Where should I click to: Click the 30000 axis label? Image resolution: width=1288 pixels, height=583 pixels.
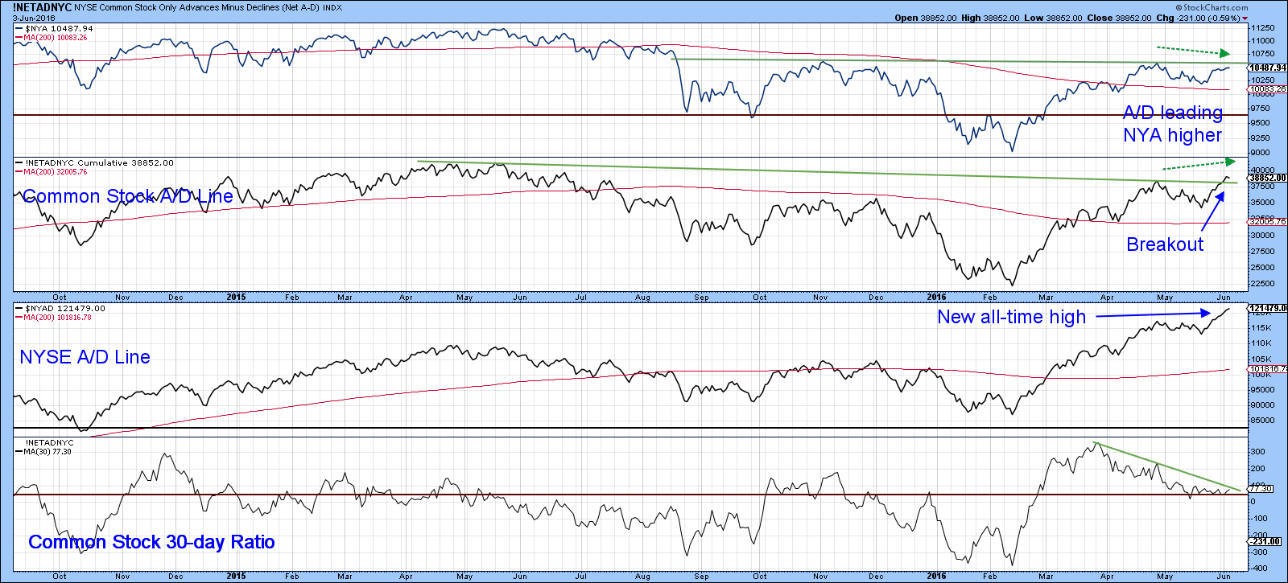click(1263, 235)
